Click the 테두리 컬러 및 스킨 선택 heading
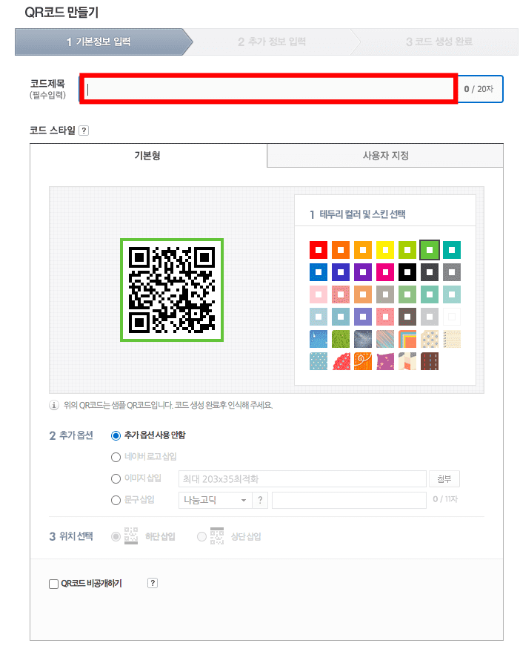This screenshot has height=649, width=520. (x=358, y=214)
